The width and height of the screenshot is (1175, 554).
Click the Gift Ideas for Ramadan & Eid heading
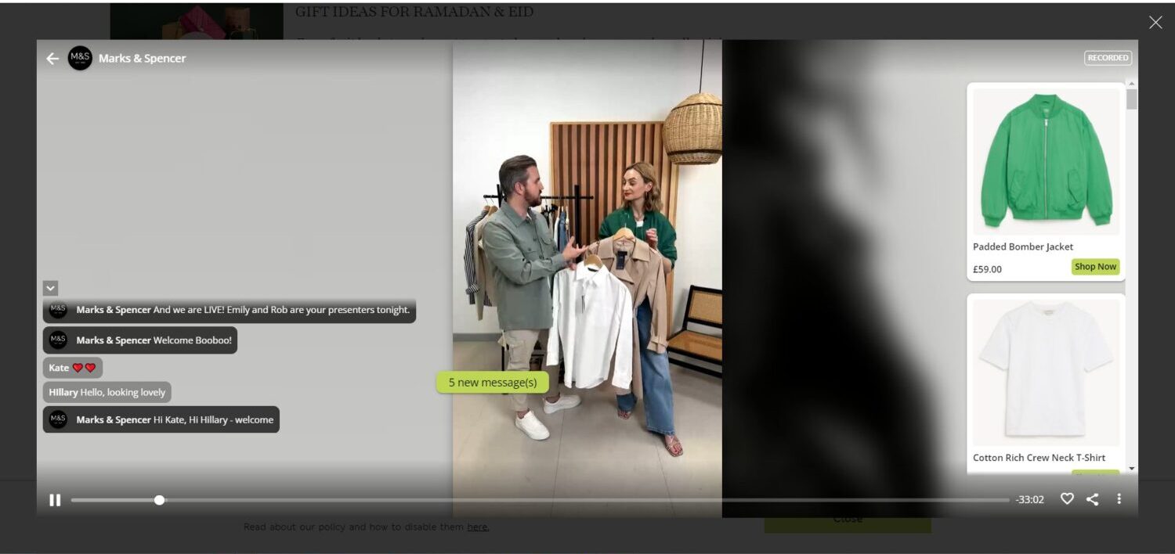(x=414, y=12)
